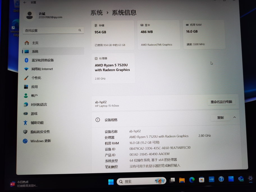Click the 查找设置 search box
This screenshot has height=192, width=256.
coord(53,30)
